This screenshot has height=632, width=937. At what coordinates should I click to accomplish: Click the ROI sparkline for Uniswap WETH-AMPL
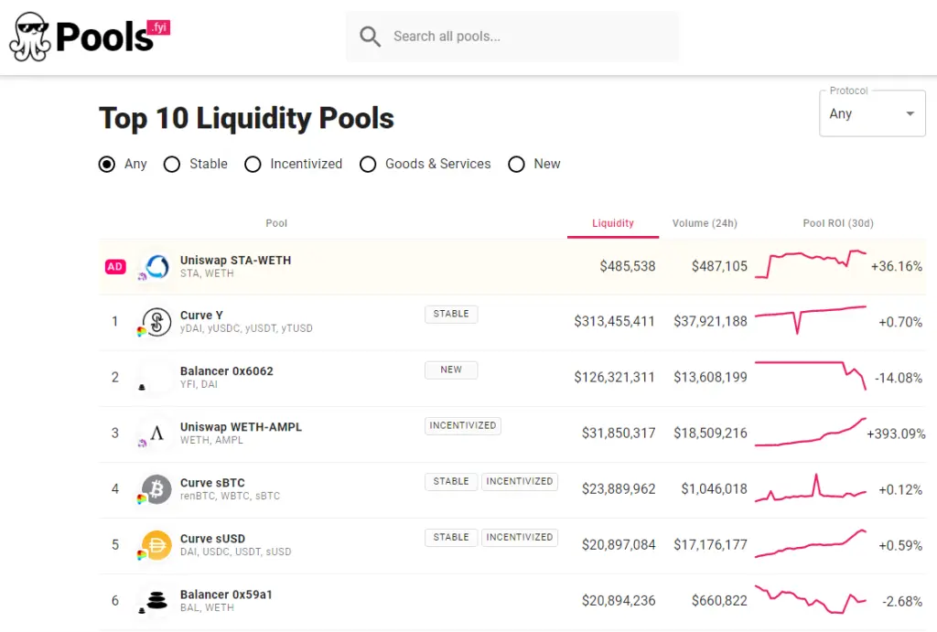tap(811, 432)
